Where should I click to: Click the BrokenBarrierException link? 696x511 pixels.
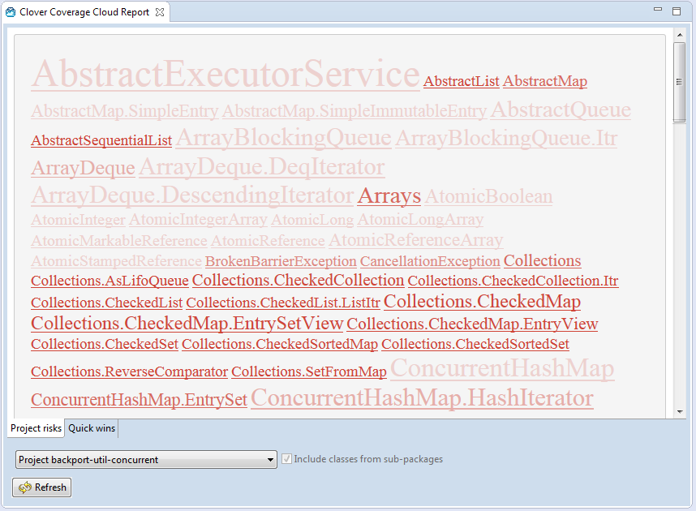point(281,261)
